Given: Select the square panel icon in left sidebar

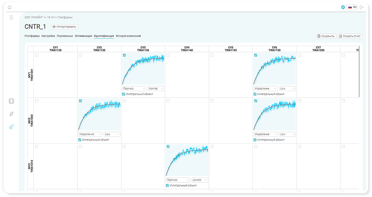Looking at the screenshot, I should coord(11,101).
